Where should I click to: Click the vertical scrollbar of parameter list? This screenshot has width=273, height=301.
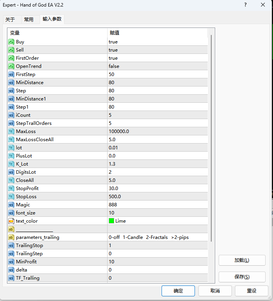[x=211, y=136]
